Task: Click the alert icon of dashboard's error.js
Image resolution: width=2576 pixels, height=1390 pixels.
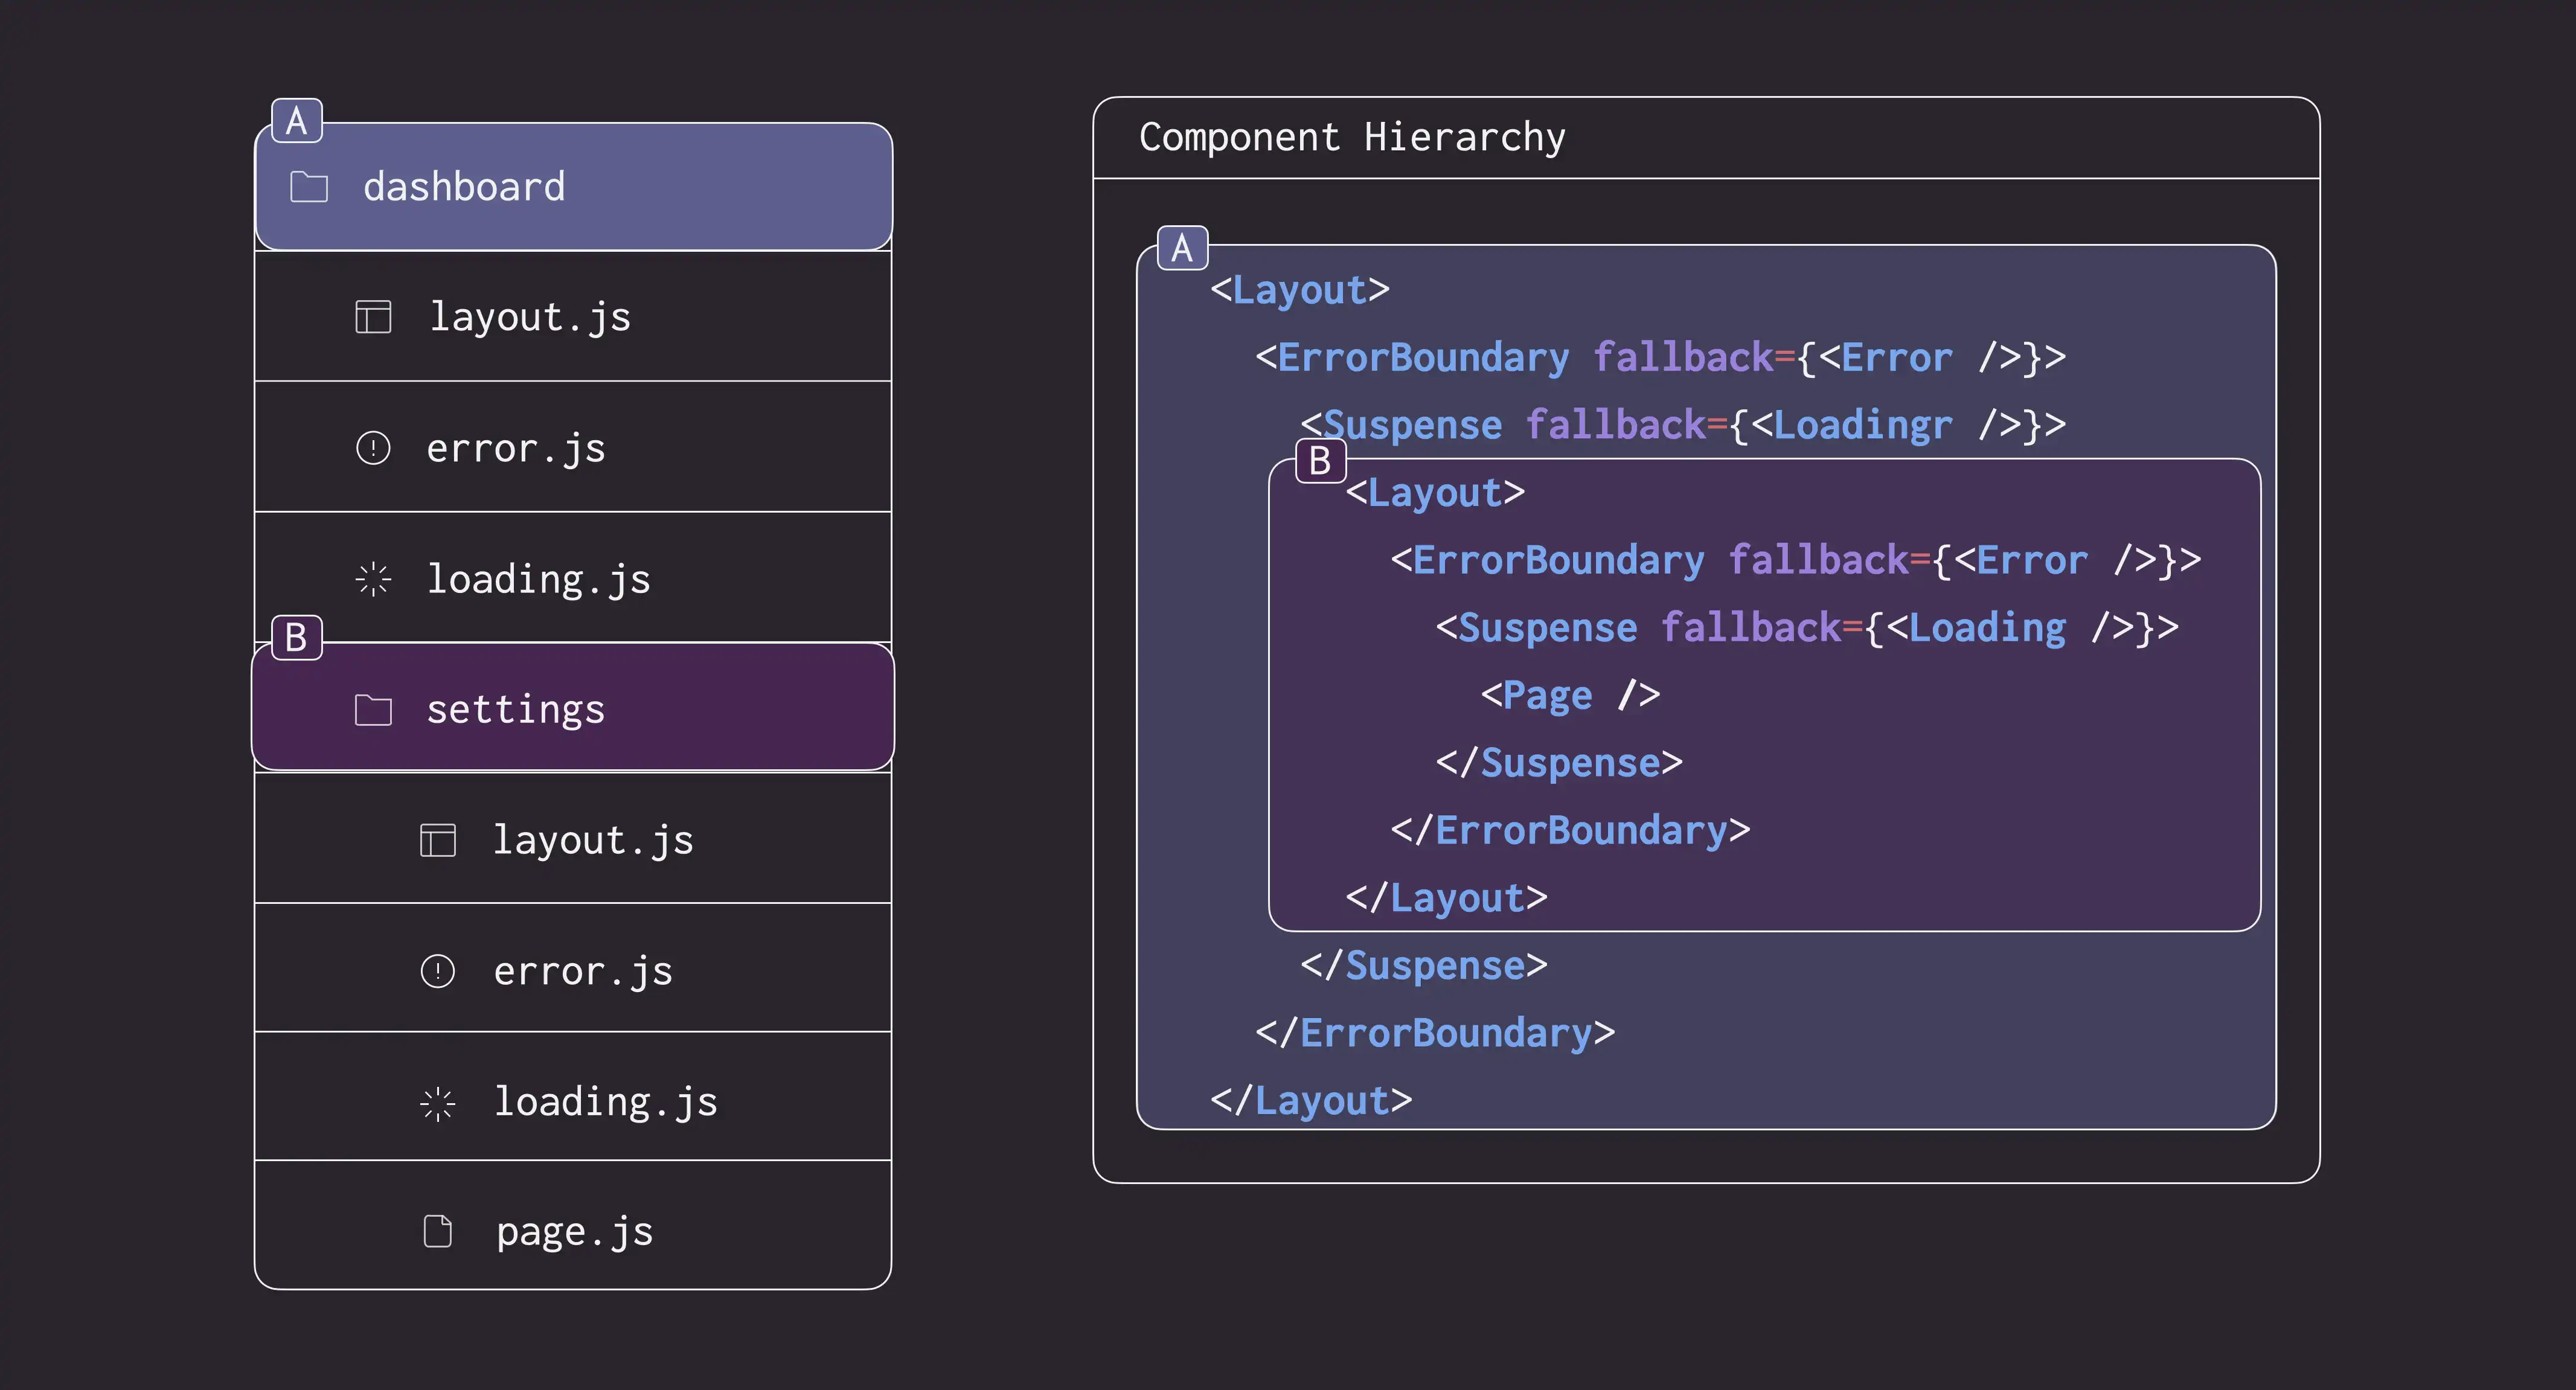Action: point(373,448)
